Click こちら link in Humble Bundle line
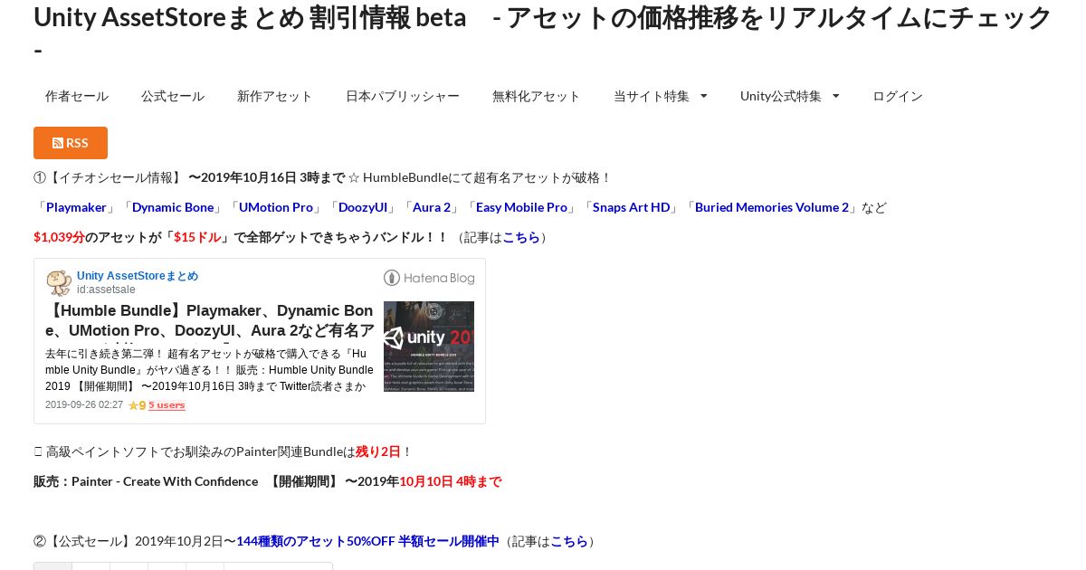1086x570 pixels. (521, 237)
